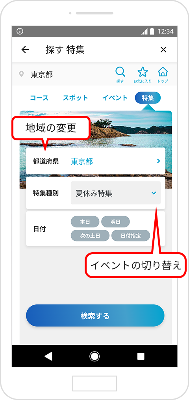Viewport: 189px width, 400px height.
Task: Tap the location pin icon beside 東京都
Action: pos(22,74)
